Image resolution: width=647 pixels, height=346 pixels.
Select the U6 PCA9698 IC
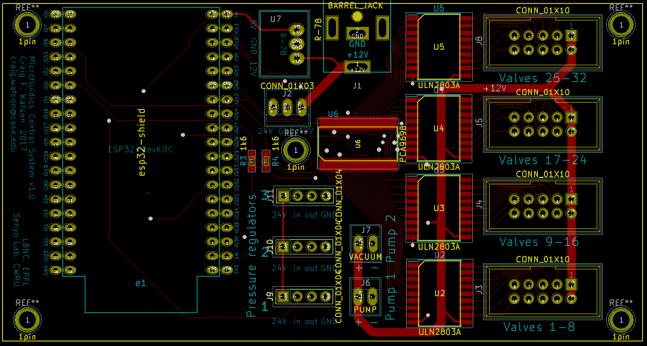357,144
